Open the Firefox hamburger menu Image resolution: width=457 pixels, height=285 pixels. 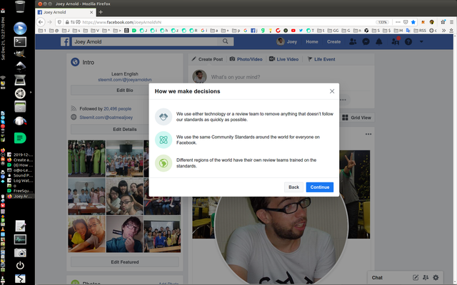pos(451,22)
